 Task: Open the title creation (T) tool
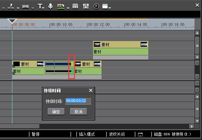(x=40, y=6)
